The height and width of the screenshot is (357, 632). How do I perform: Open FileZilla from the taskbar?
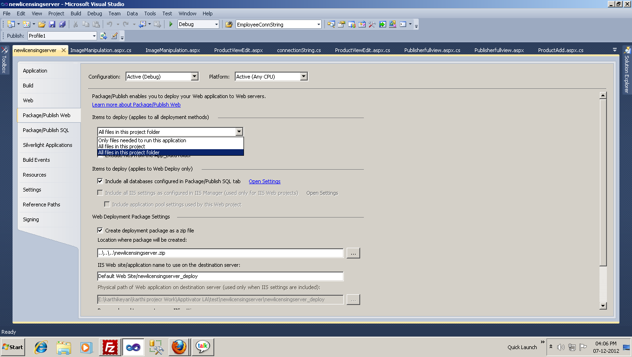click(x=110, y=347)
